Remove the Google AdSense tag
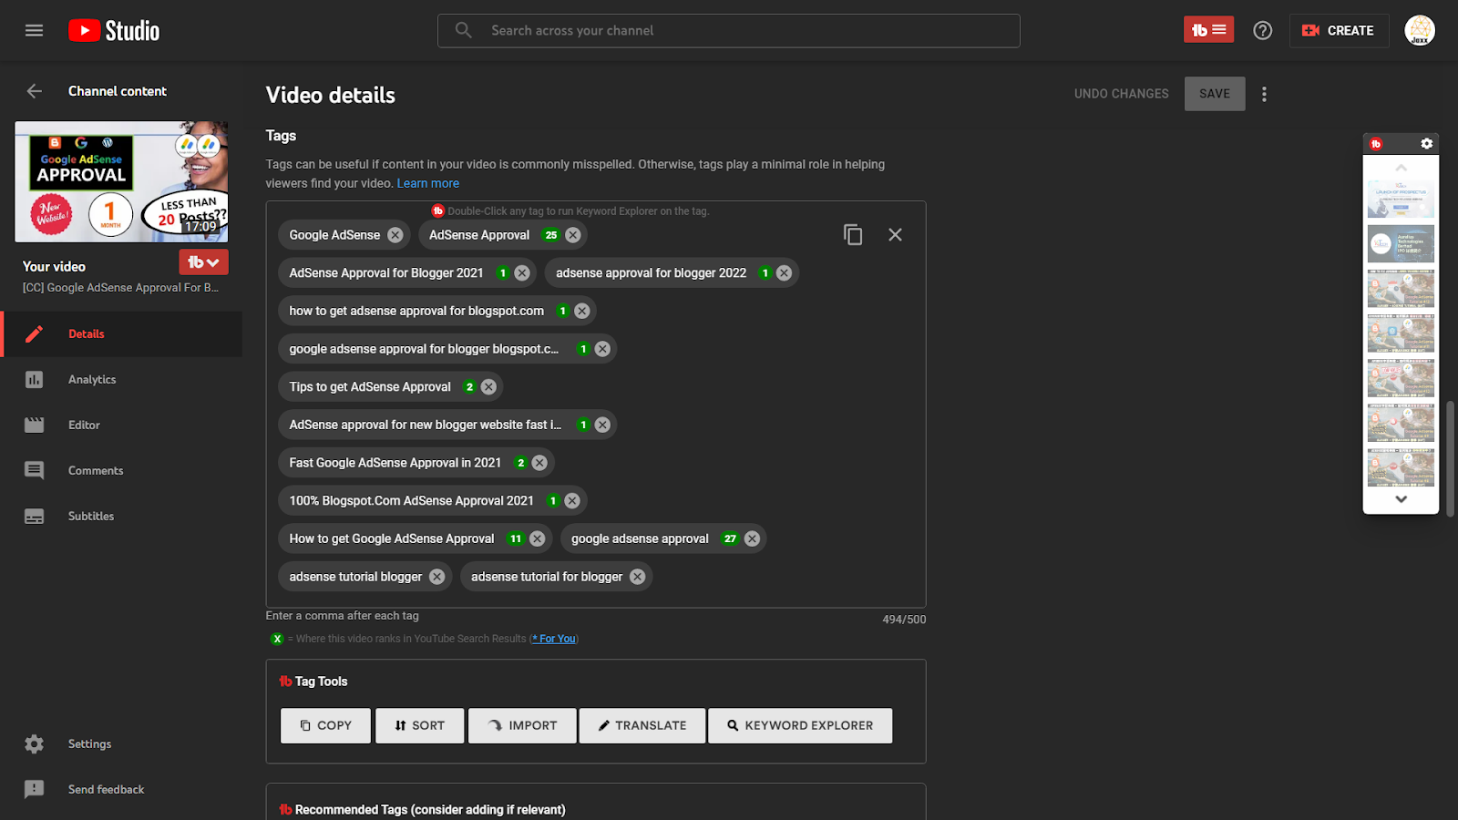 tap(395, 235)
